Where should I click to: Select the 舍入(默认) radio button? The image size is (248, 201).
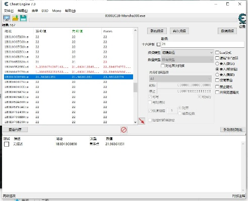(217, 64)
